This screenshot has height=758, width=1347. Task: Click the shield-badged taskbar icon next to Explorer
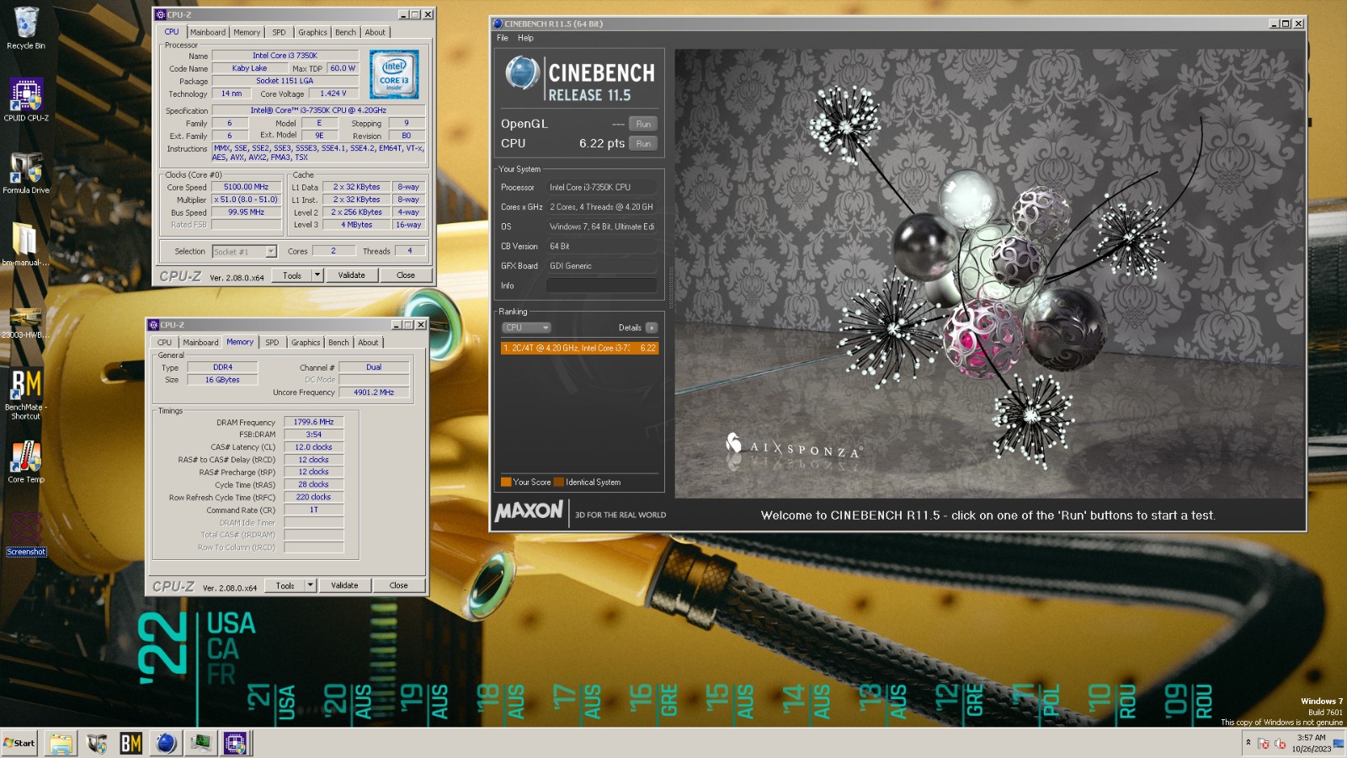point(97,743)
